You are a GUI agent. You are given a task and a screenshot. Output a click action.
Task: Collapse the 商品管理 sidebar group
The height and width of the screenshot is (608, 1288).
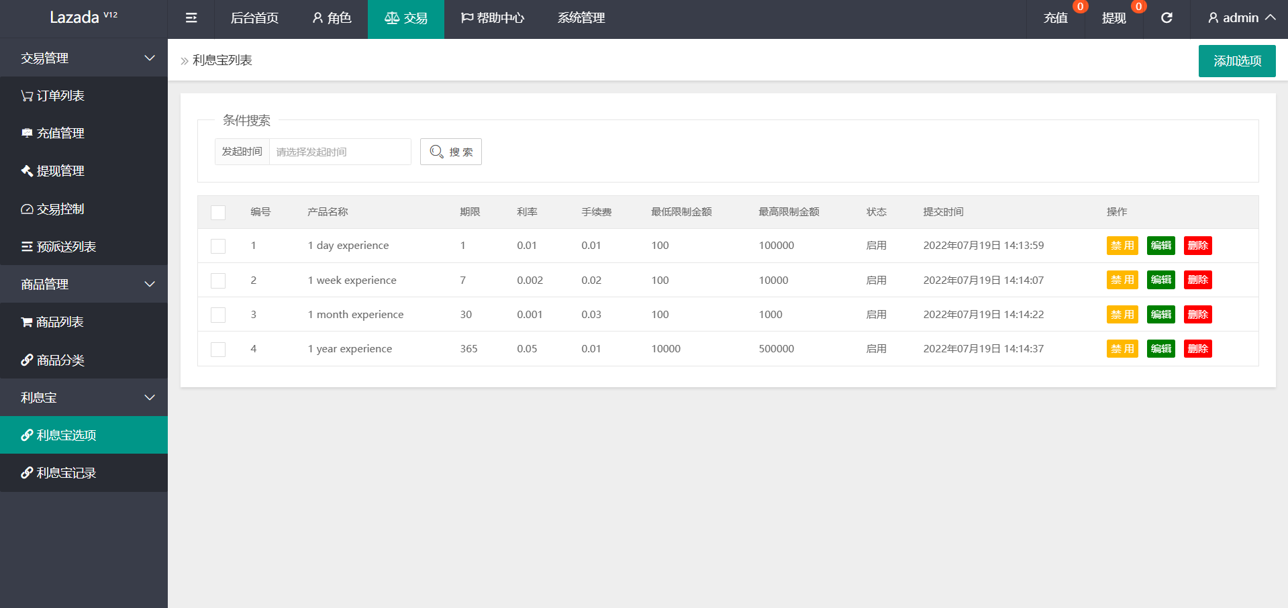(84, 285)
